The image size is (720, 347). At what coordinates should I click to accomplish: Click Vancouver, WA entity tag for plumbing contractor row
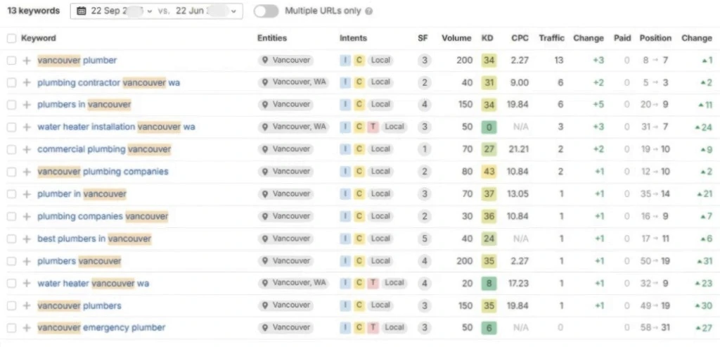tap(293, 82)
